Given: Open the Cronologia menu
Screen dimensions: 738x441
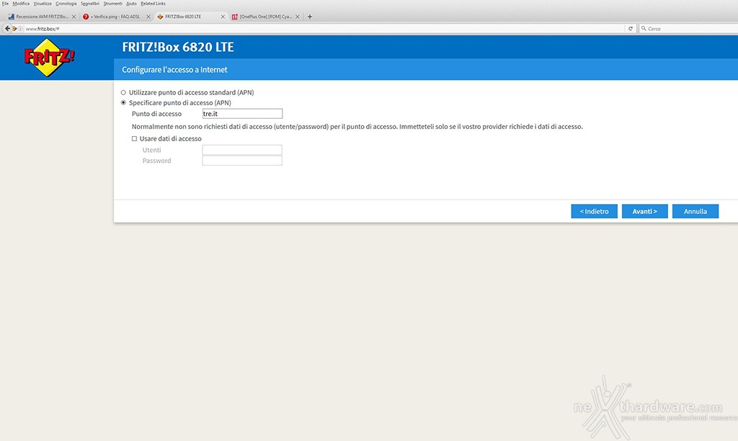Looking at the screenshot, I should click(66, 4).
